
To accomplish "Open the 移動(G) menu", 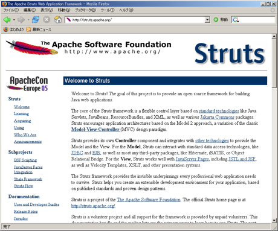I will (64, 10).
